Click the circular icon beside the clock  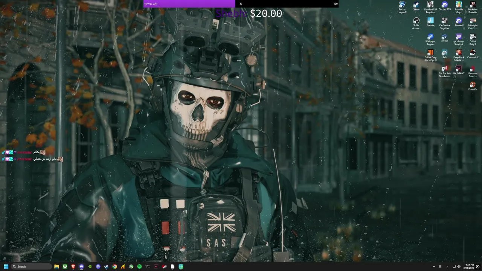point(477,266)
